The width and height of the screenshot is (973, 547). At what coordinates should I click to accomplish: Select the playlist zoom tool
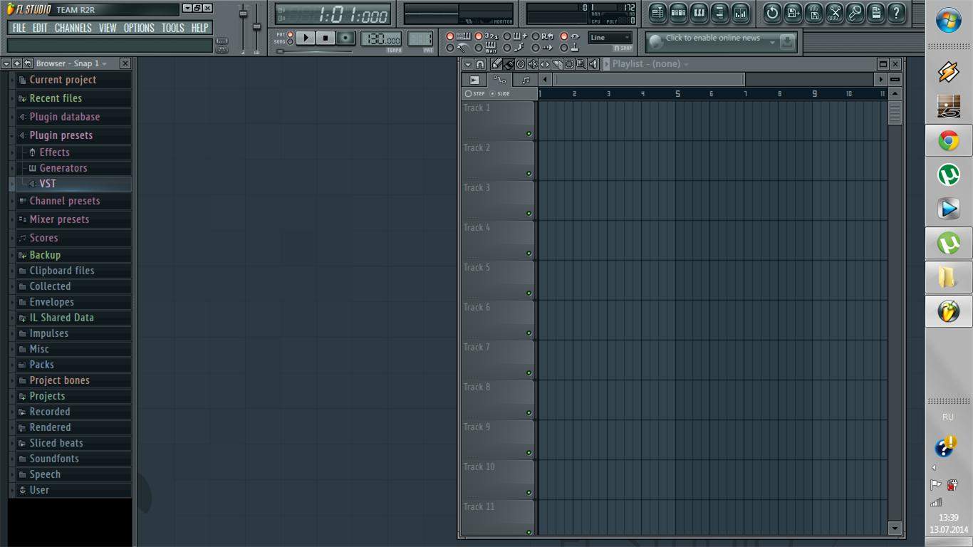(x=581, y=64)
